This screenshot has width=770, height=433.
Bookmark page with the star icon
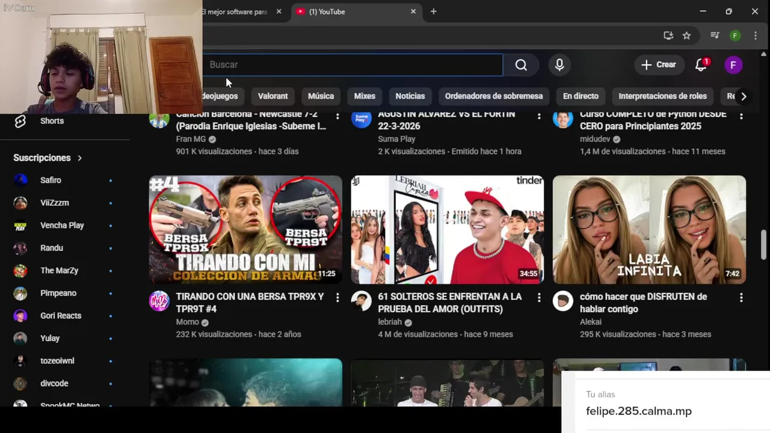pos(686,35)
